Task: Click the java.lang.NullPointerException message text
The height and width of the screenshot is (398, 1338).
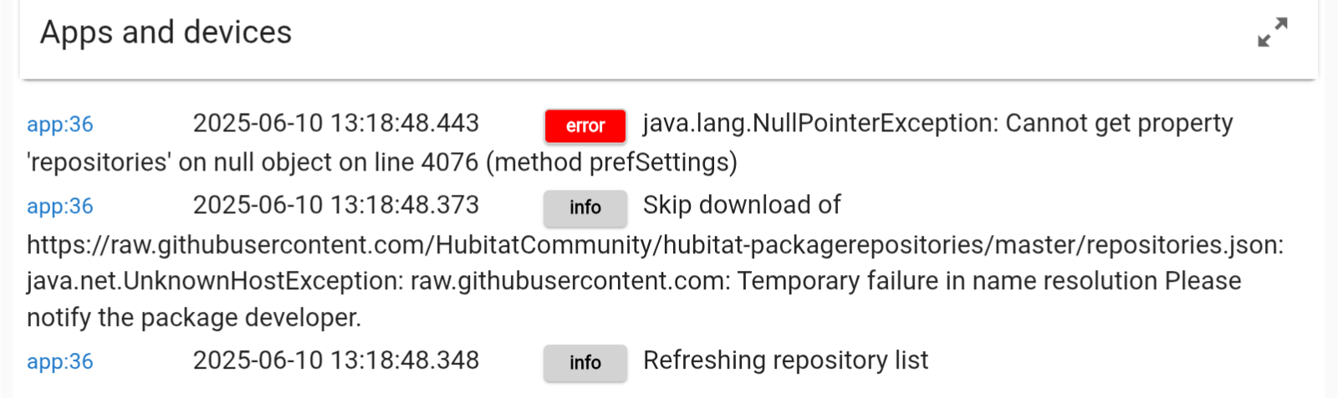Action: pos(820,124)
